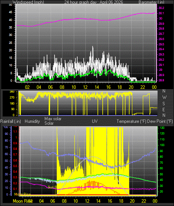The image size is (174, 206).
Task: Click the "Sun R" marker label in solar graph
Action: pos(52,187)
